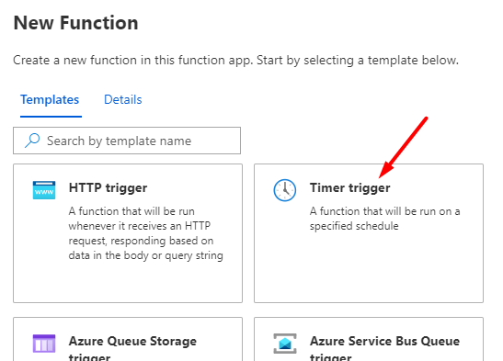Click the HTTP trigger description text
503x361 pixels.
[145, 233]
